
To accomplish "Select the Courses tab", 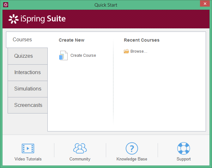I will point(27,40).
